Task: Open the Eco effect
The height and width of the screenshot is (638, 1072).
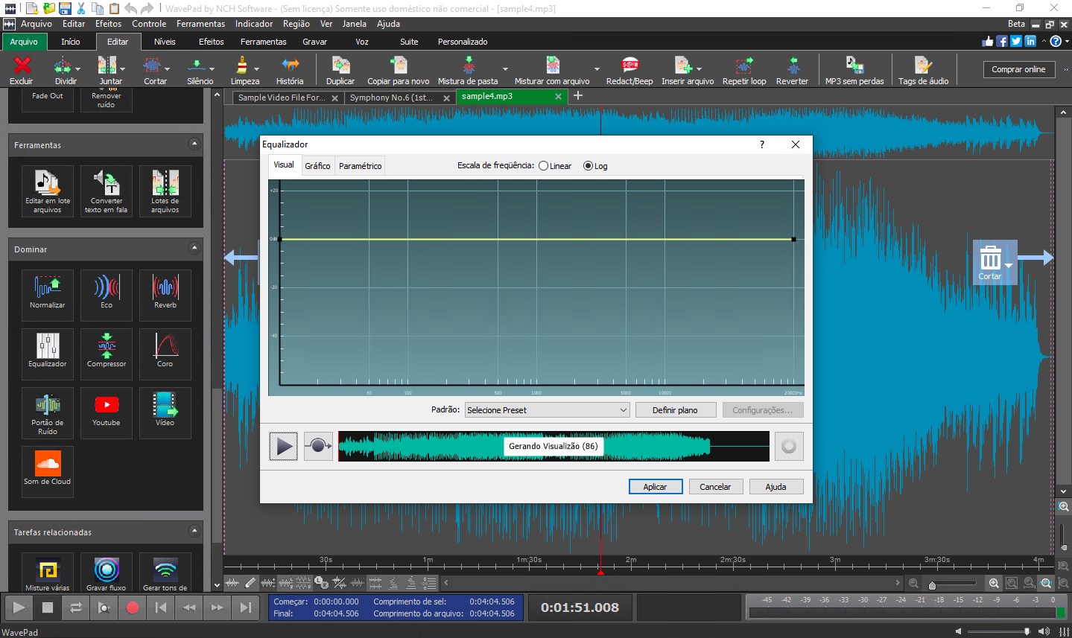Action: [x=106, y=295]
